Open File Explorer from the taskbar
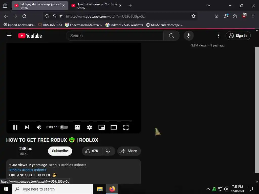This screenshot has height=194, width=259. point(100,189)
